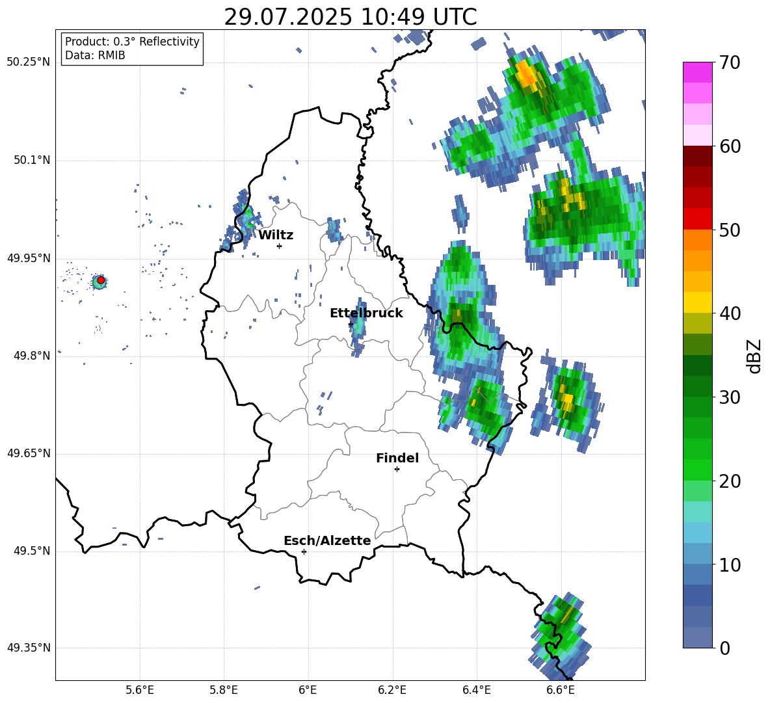Click the 50.25°N latitude label
Viewport: 770px width, 703px height.
pyautogui.click(x=29, y=62)
